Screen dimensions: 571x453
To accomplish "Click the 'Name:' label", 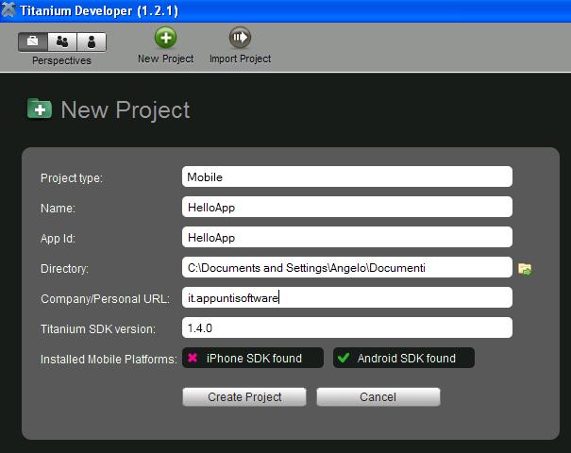I will coord(58,209).
